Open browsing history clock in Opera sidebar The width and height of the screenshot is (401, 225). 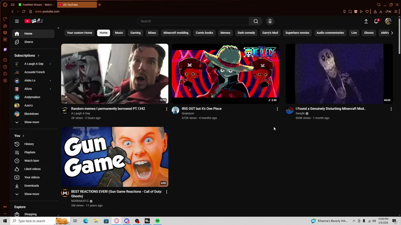5,67
